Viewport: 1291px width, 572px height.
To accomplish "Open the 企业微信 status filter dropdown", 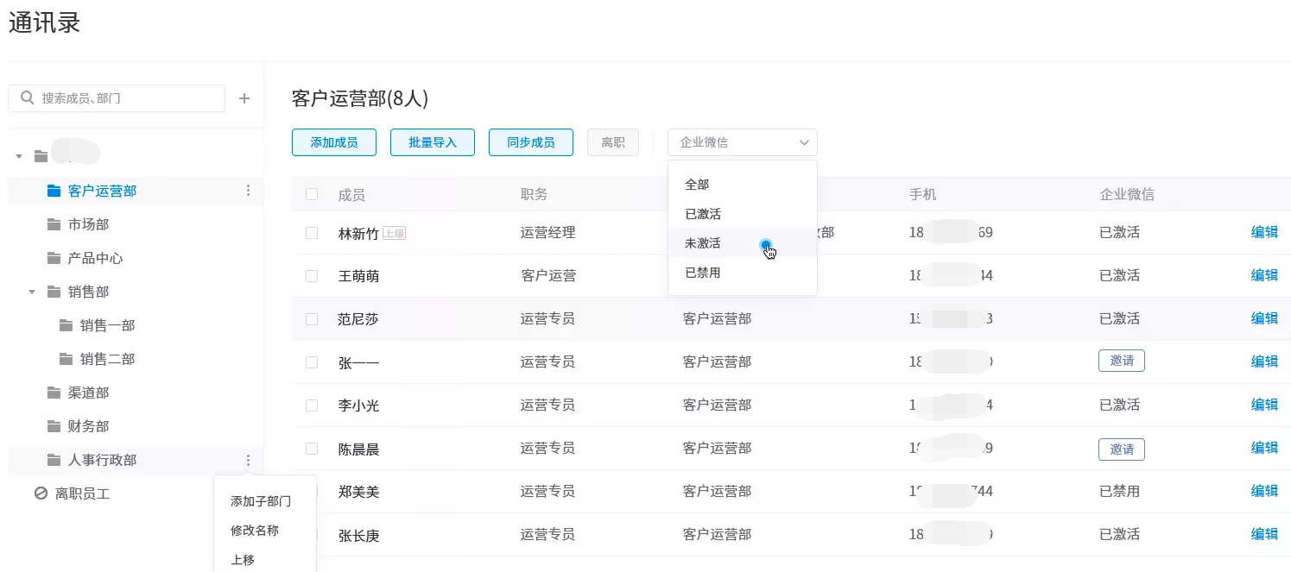I will pos(742,142).
